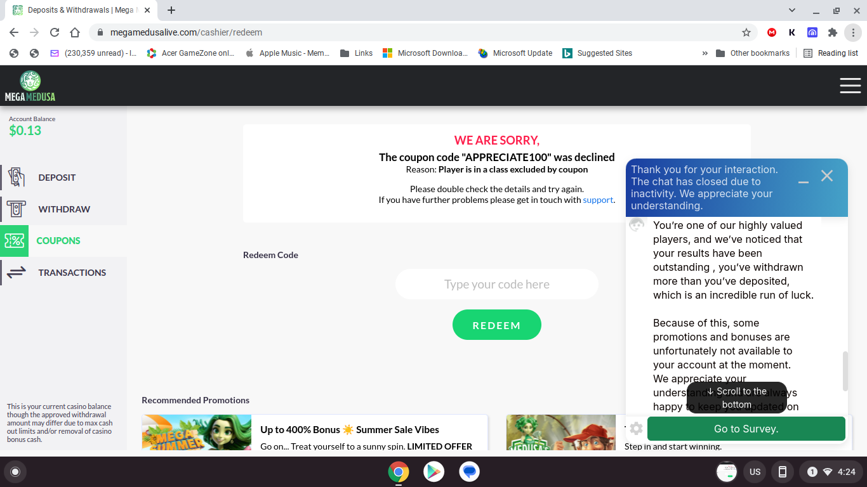Screen dimensions: 867x487
Task: Open chat settings gear icon
Action: [636, 429]
